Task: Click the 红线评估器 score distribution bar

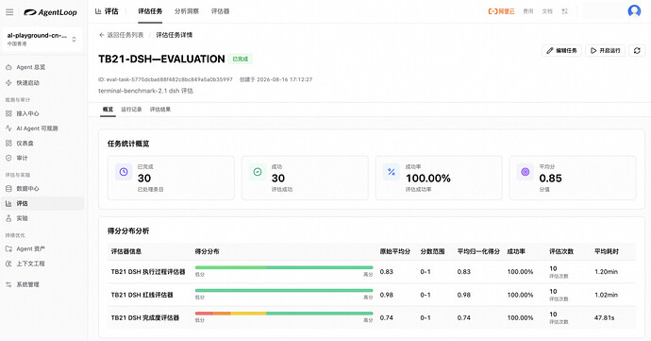Action: pyautogui.click(x=284, y=290)
